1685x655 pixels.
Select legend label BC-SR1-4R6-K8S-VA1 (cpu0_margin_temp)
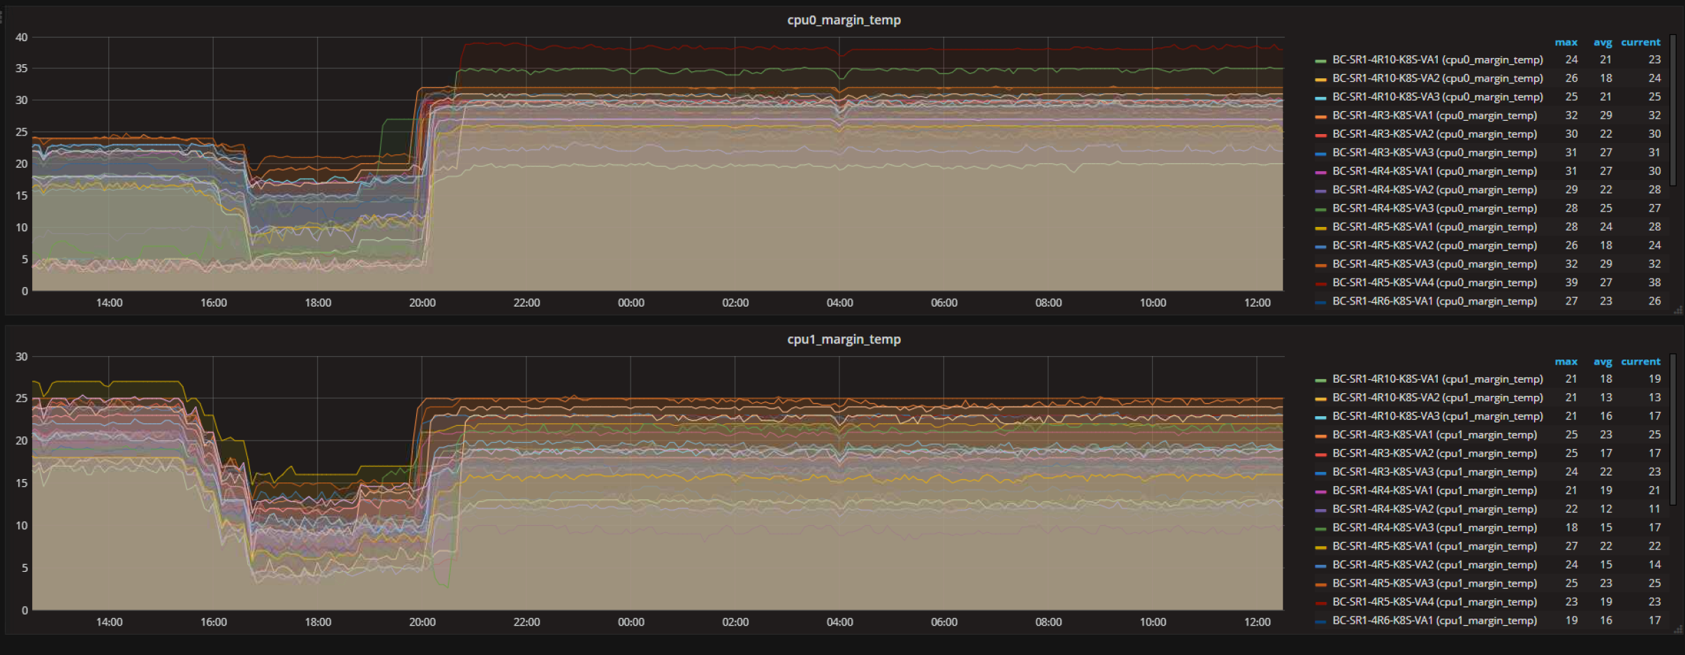pyautogui.click(x=1434, y=301)
